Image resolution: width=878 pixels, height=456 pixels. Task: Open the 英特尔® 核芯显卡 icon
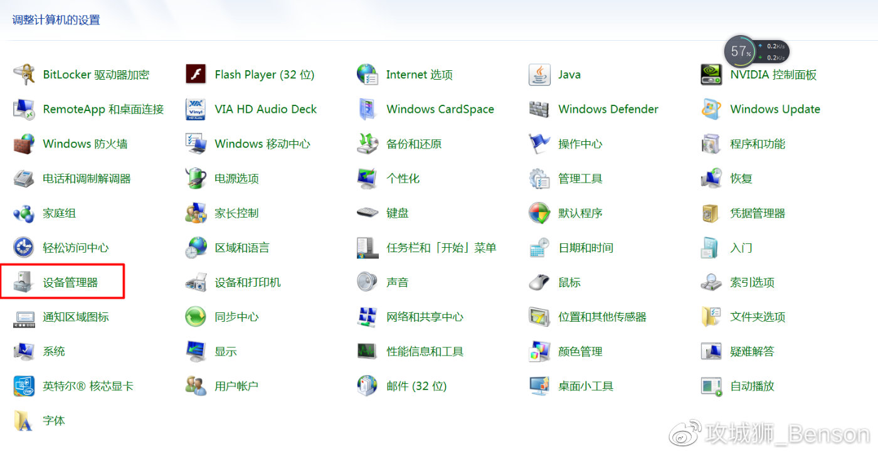24,386
